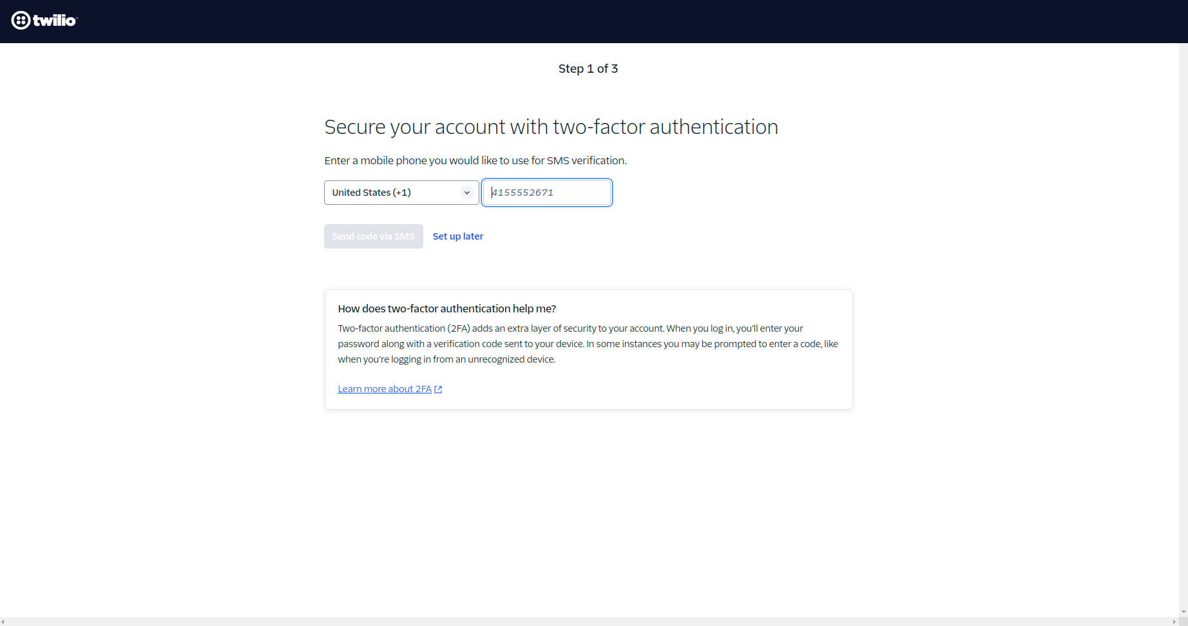Viewport: 1188px width, 626px height.
Task: Click the bottom horizontal scrollbar track
Action: pyautogui.click(x=580, y=621)
